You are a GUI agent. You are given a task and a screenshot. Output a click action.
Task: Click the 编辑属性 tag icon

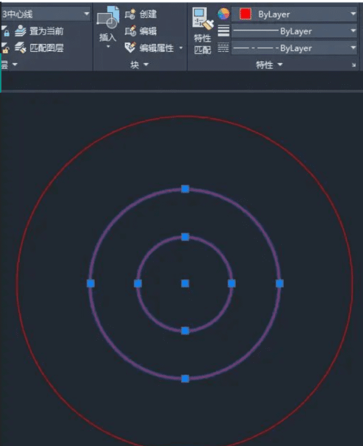[130, 48]
